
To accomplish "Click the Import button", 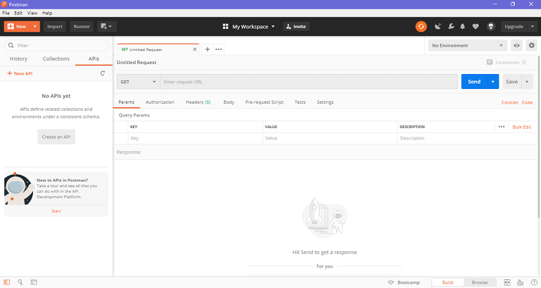I will point(55,27).
